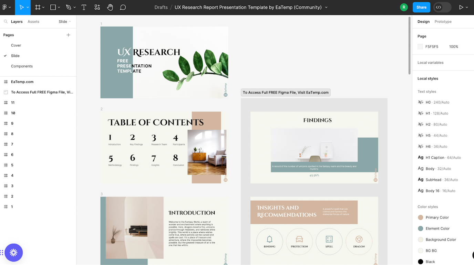This screenshot has height=265, width=474.
Task: Select the Move tool
Action: tap(21, 7)
